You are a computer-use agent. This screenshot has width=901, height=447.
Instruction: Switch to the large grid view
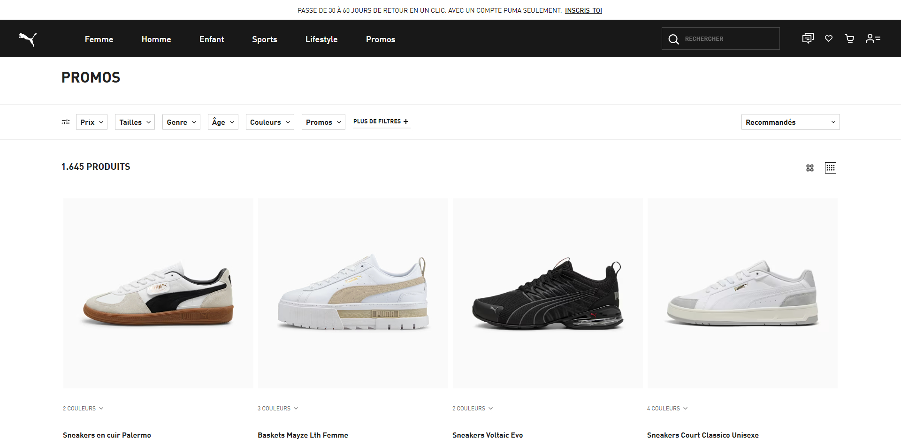pyautogui.click(x=810, y=168)
